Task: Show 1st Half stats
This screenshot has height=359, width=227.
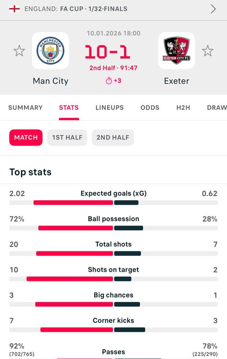Action: pyautogui.click(x=67, y=138)
